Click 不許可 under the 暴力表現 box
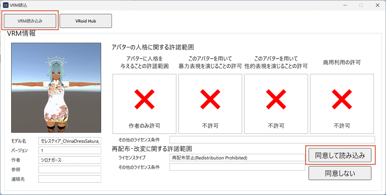This screenshot has height=195, width=386. click(x=210, y=125)
